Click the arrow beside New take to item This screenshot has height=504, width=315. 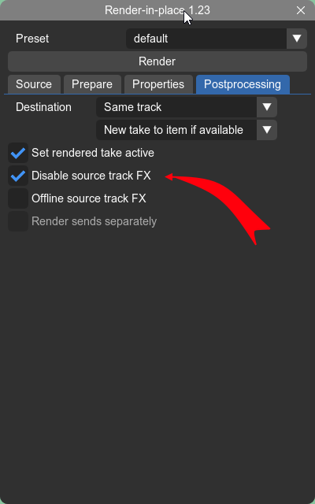tap(267, 130)
